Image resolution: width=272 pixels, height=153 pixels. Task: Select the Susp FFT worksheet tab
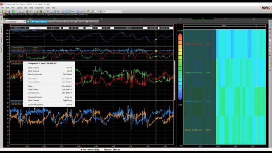tap(80, 22)
